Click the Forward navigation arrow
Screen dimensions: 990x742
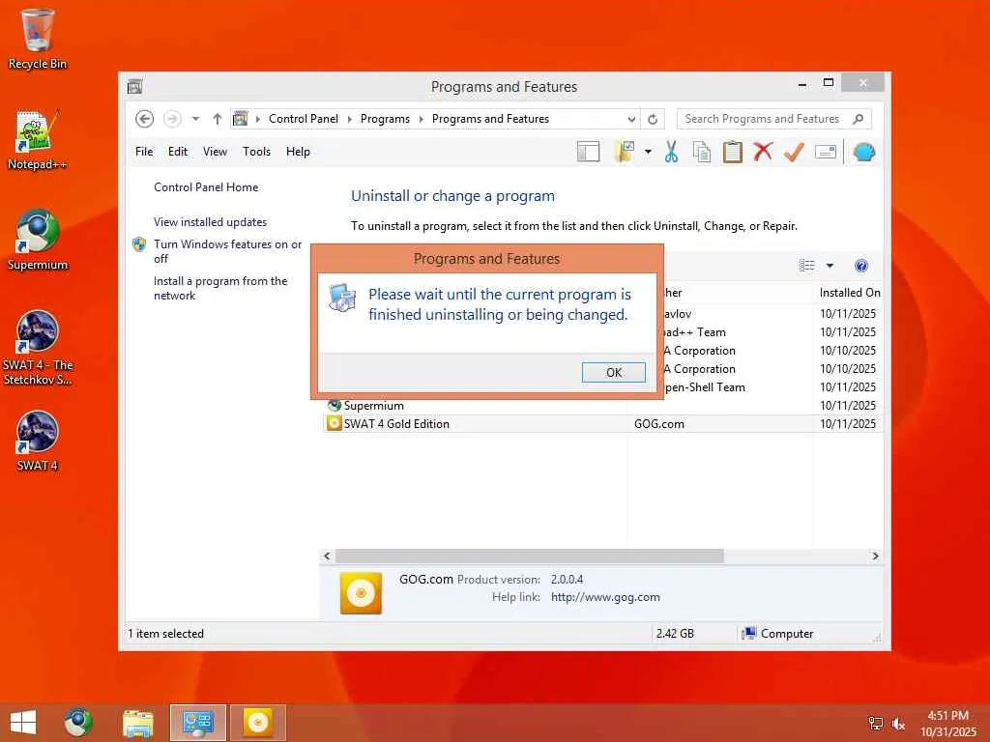(x=172, y=119)
